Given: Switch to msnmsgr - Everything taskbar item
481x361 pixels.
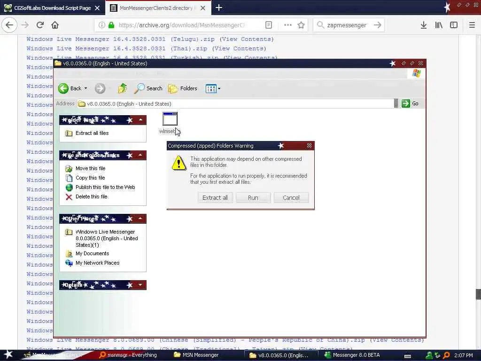Looking at the screenshot, I should point(128,355).
